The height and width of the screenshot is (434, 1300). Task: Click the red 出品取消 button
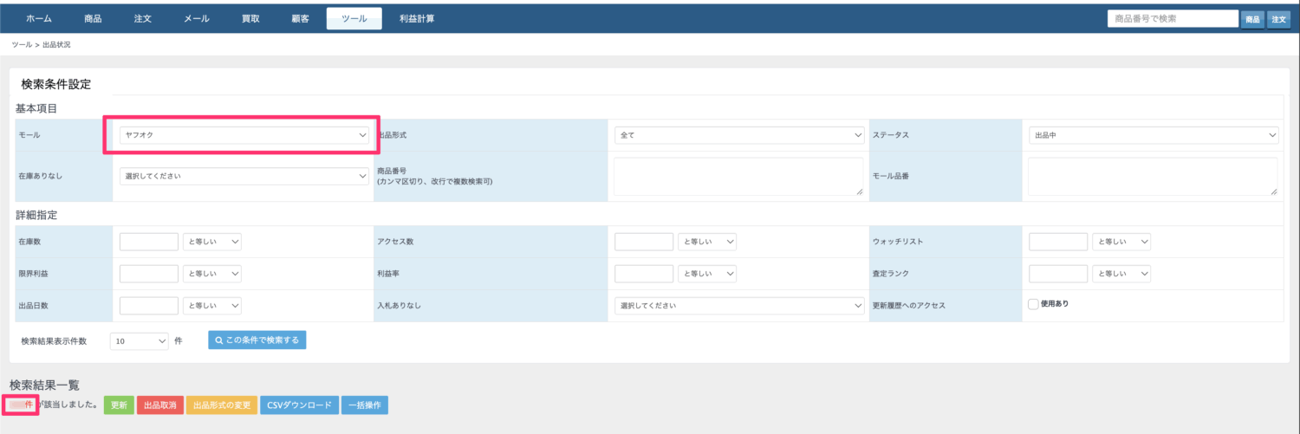[x=159, y=405]
